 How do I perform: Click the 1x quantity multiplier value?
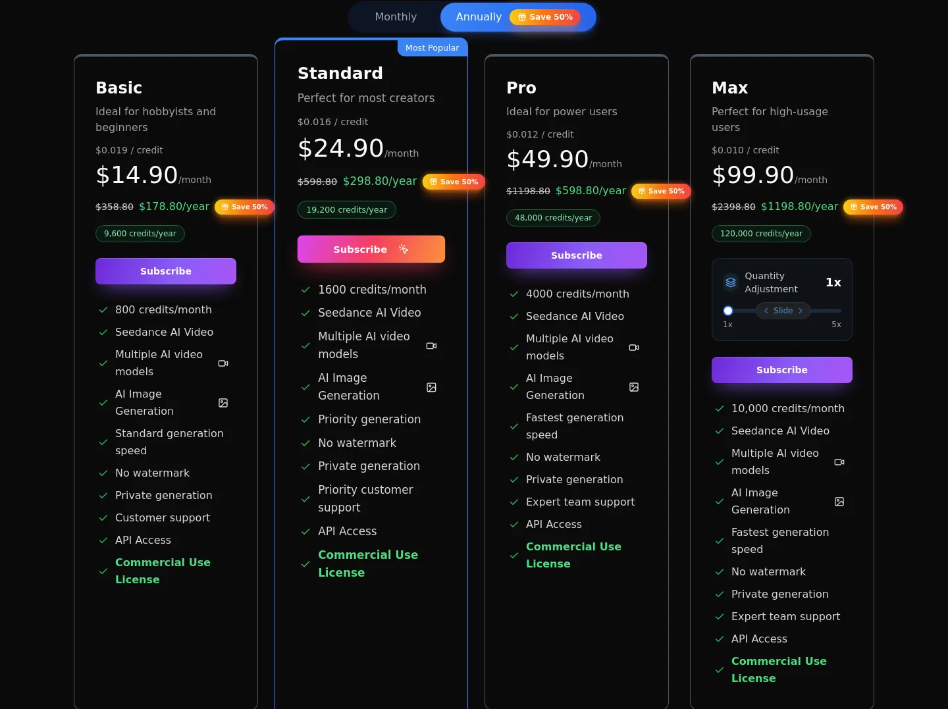click(x=833, y=282)
